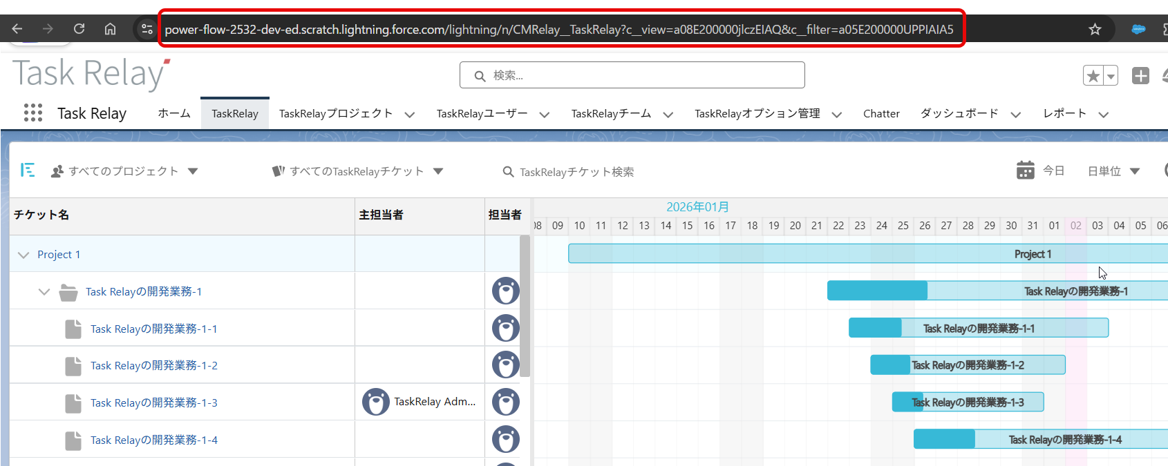Click the global 検索... search field

[x=632, y=75]
